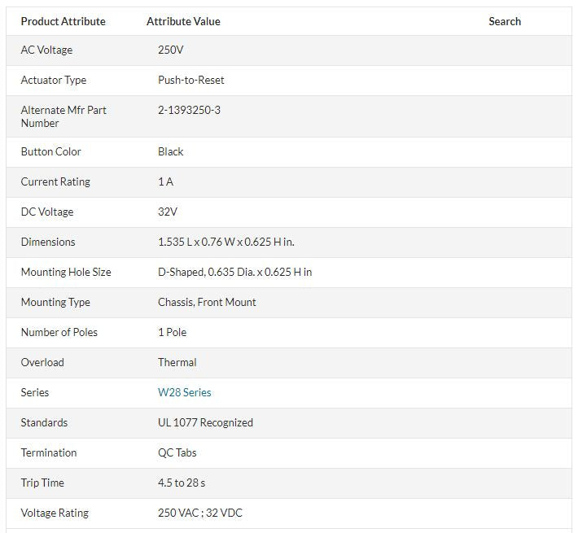Viewport: 578px width, 533px height.
Task: Click the Mounting Hole Size attribute label
Action: click(x=66, y=273)
